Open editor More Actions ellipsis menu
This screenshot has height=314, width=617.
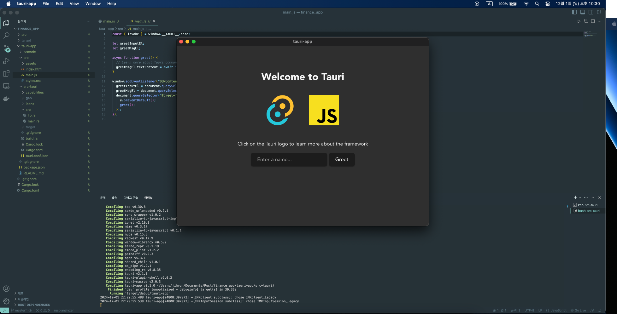point(600,21)
